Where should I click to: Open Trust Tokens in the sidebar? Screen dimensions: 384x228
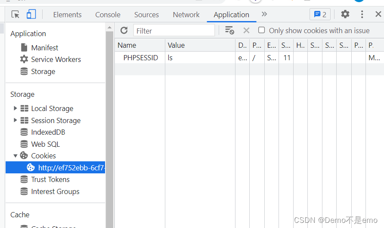pyautogui.click(x=50, y=179)
